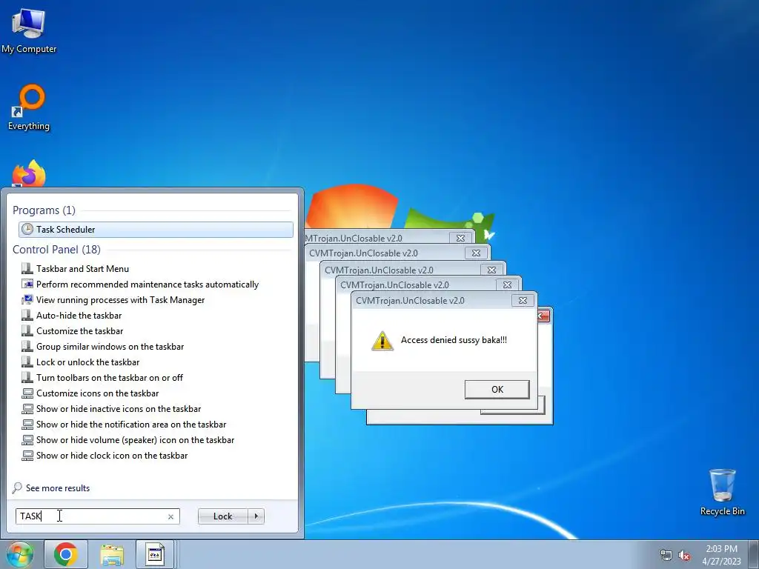759x569 pixels.
Task: Launch Task Scheduler from Programs results
Action: tap(156, 230)
